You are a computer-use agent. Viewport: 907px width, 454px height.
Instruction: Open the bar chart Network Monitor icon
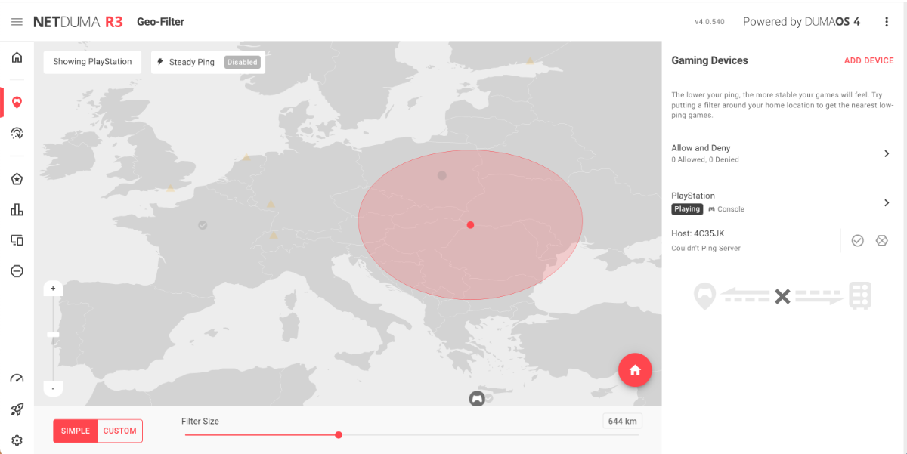[17, 209]
